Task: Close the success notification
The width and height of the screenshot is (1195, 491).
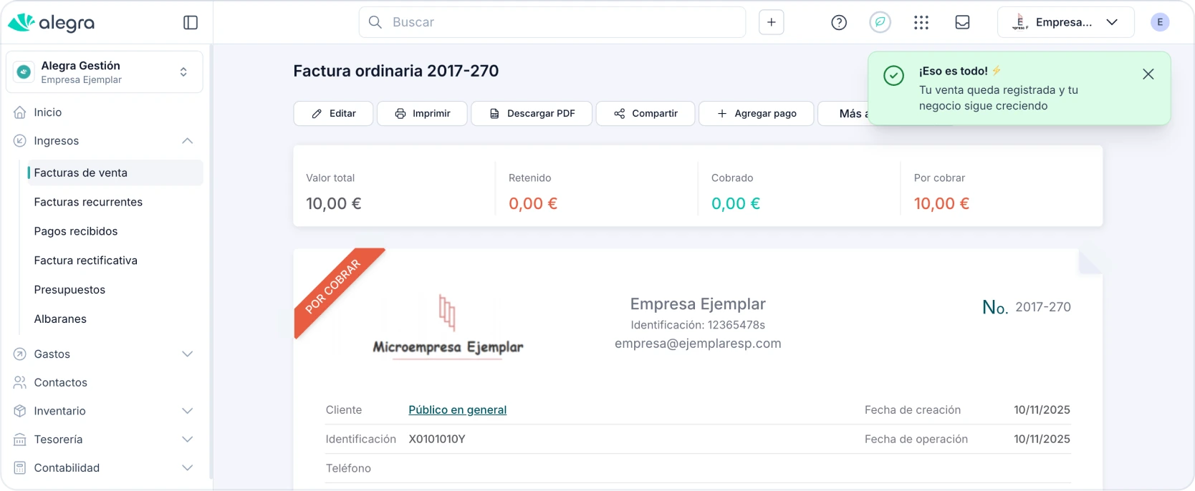Action: tap(1148, 74)
